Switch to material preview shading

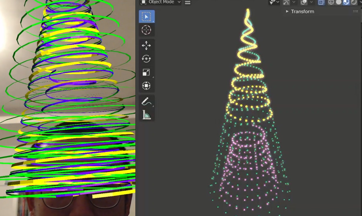click(346, 2)
